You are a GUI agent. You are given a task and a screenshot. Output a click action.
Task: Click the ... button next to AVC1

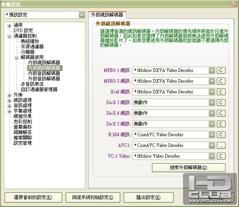pyautogui.click(x=221, y=145)
